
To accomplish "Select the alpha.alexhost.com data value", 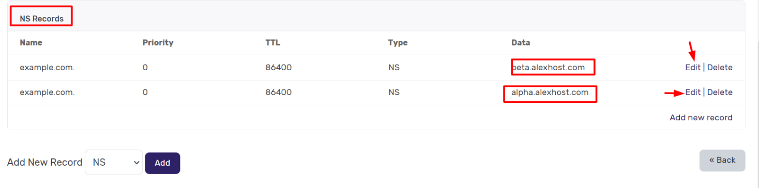I will (x=550, y=92).
